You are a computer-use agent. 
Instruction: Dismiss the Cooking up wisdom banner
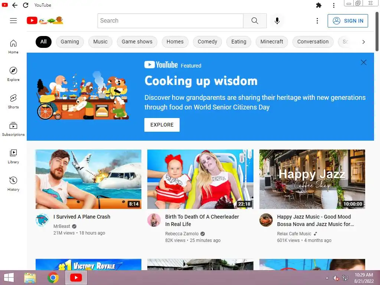tap(364, 62)
